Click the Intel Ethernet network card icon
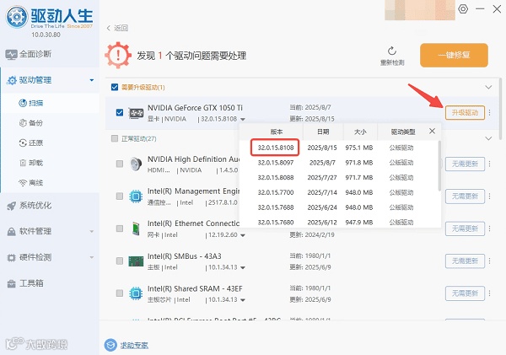The height and width of the screenshot is (355, 506). pyautogui.click(x=136, y=229)
